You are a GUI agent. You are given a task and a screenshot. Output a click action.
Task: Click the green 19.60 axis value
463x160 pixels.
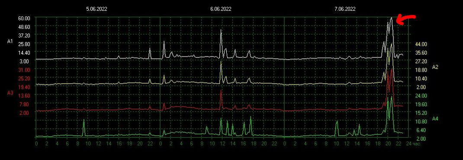(421, 104)
